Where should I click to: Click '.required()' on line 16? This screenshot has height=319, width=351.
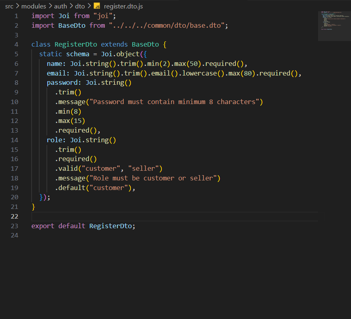[76, 159]
